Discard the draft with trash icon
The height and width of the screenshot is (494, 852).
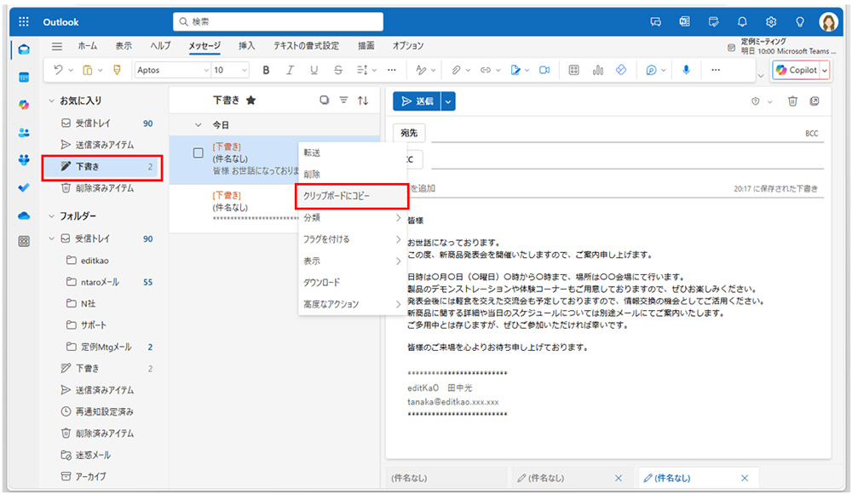(792, 101)
